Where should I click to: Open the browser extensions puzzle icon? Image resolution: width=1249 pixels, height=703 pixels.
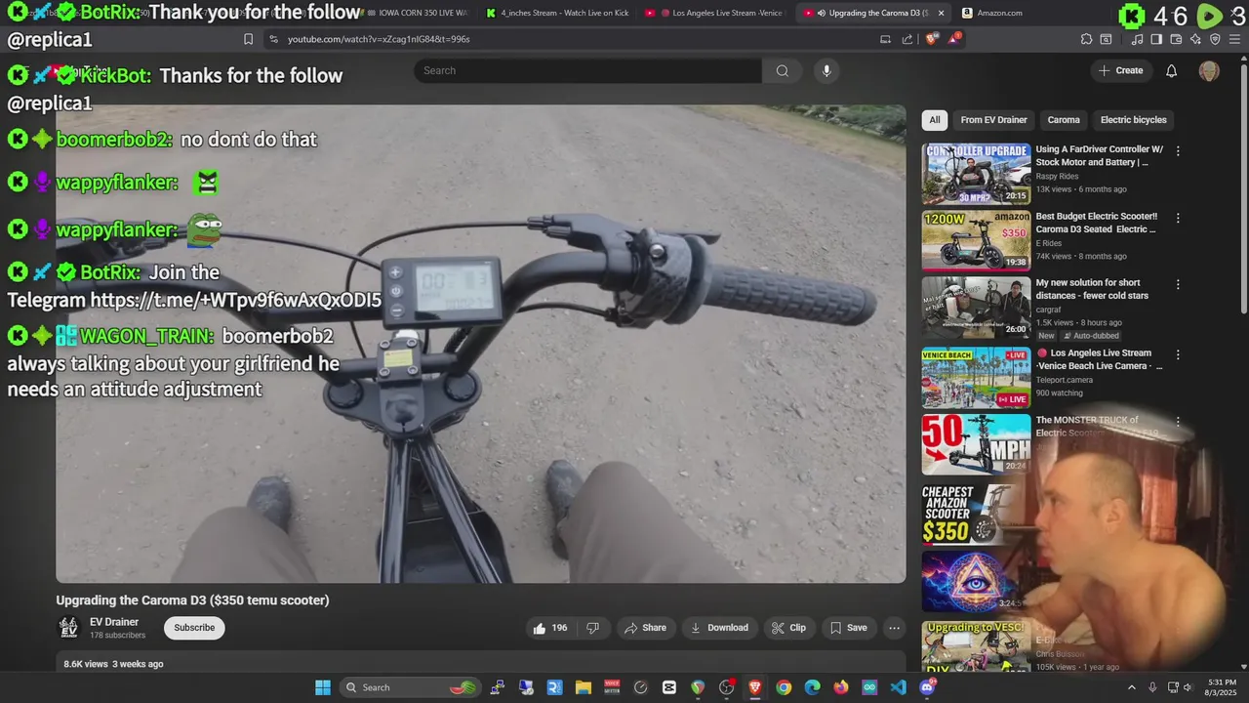pos(1086,39)
